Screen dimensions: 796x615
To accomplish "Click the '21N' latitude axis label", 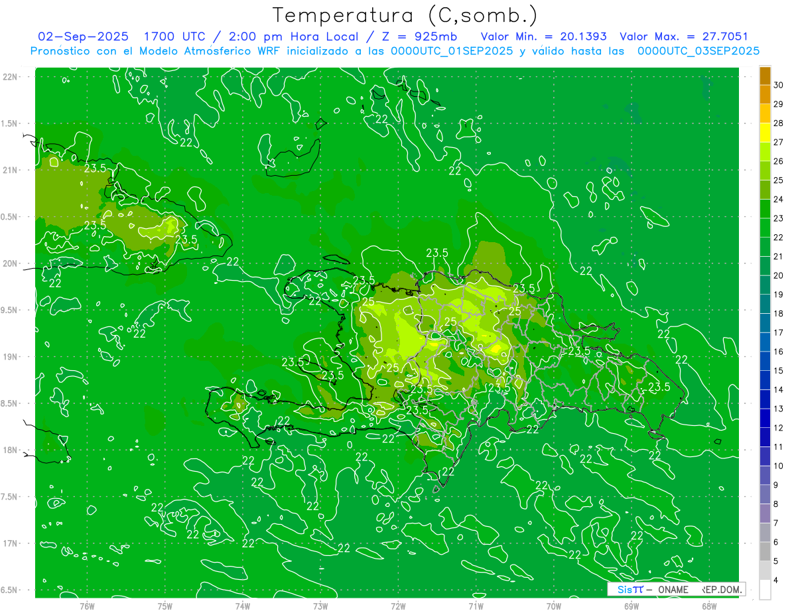I will (x=11, y=170).
